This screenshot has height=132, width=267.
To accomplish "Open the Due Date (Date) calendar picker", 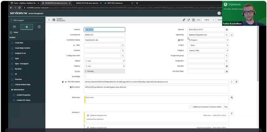I will point(227,72).
